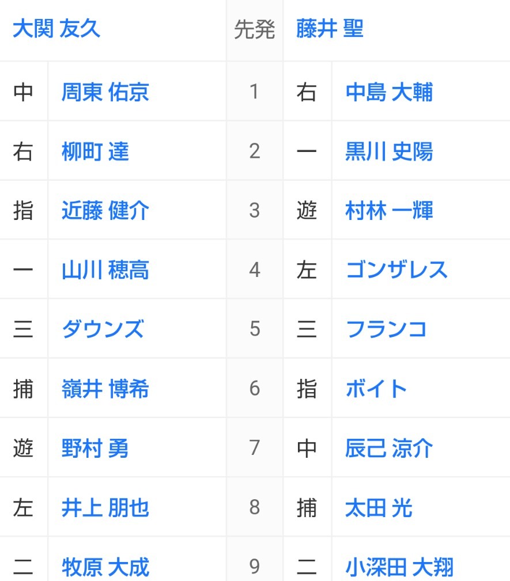Tap first baseman 山川 穂高
The width and height of the screenshot is (510, 581).
[105, 270]
